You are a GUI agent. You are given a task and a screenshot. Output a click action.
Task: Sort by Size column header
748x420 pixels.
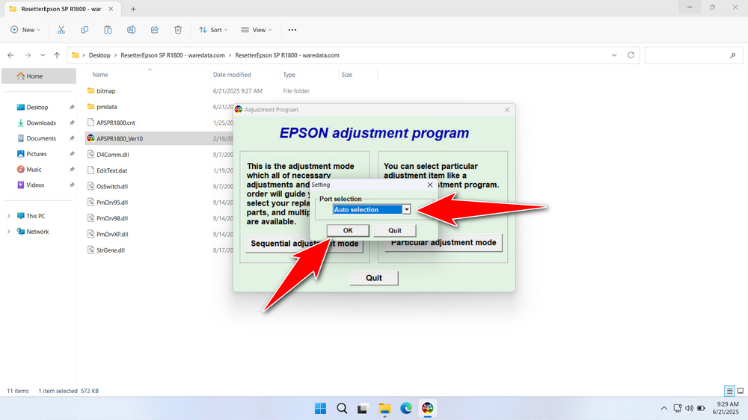(x=347, y=75)
